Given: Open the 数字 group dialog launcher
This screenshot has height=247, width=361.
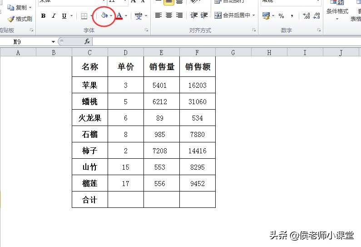Looking at the screenshot, I should [319, 30].
